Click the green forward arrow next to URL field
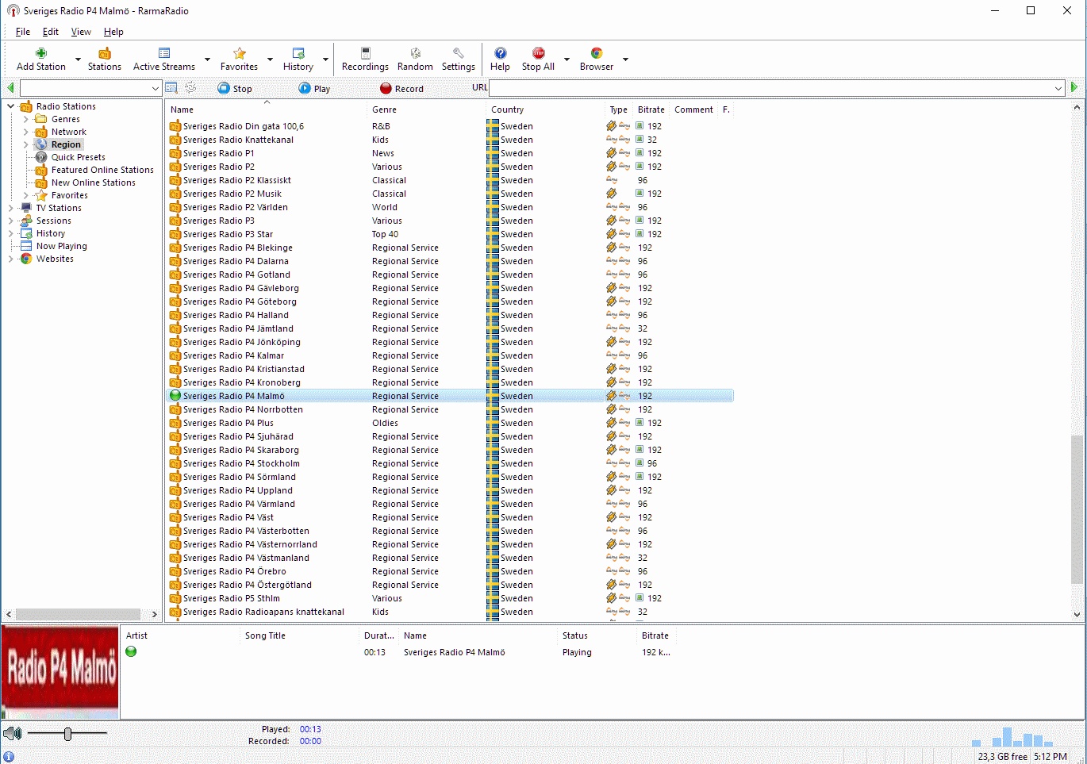 coord(1074,87)
